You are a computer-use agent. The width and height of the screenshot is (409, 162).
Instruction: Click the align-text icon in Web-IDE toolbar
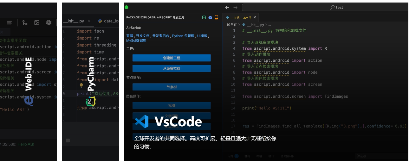pos(10,22)
